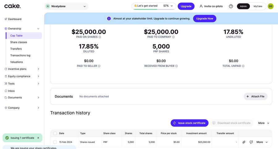
Task: Open More dropdown above transaction table
Action: click(264, 123)
